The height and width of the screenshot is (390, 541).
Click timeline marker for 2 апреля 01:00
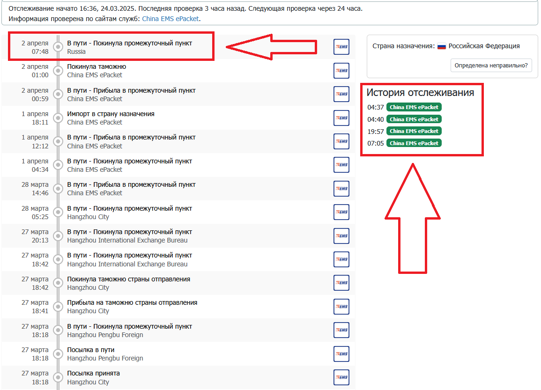[x=58, y=71]
